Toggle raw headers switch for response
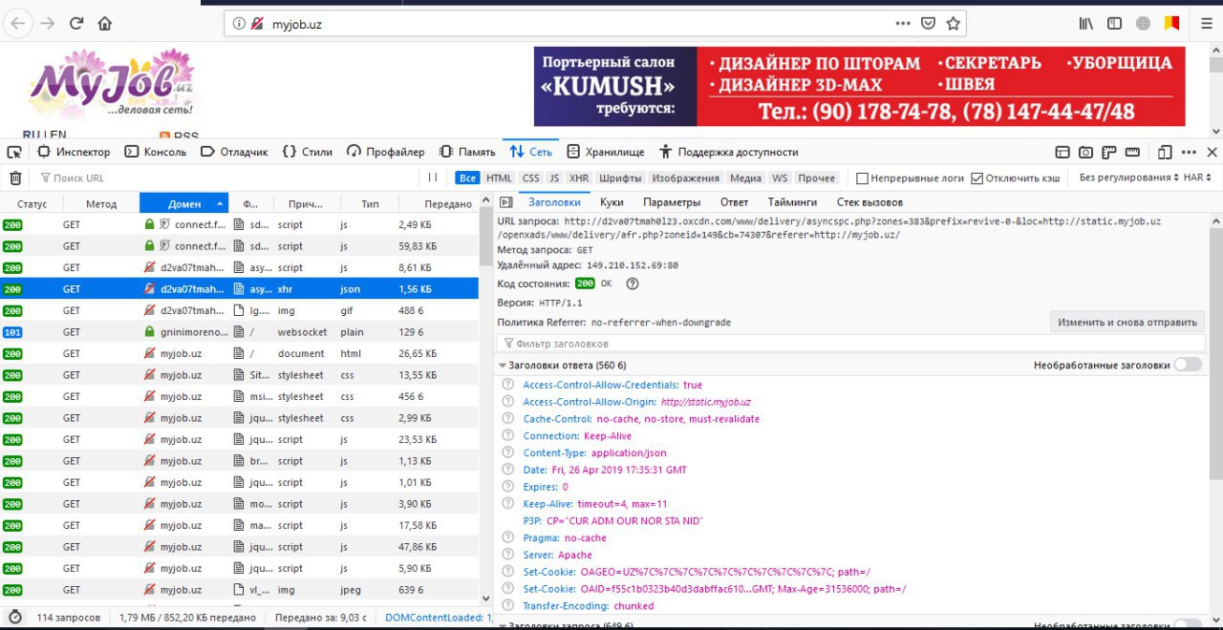The height and width of the screenshot is (630, 1223). (1188, 365)
